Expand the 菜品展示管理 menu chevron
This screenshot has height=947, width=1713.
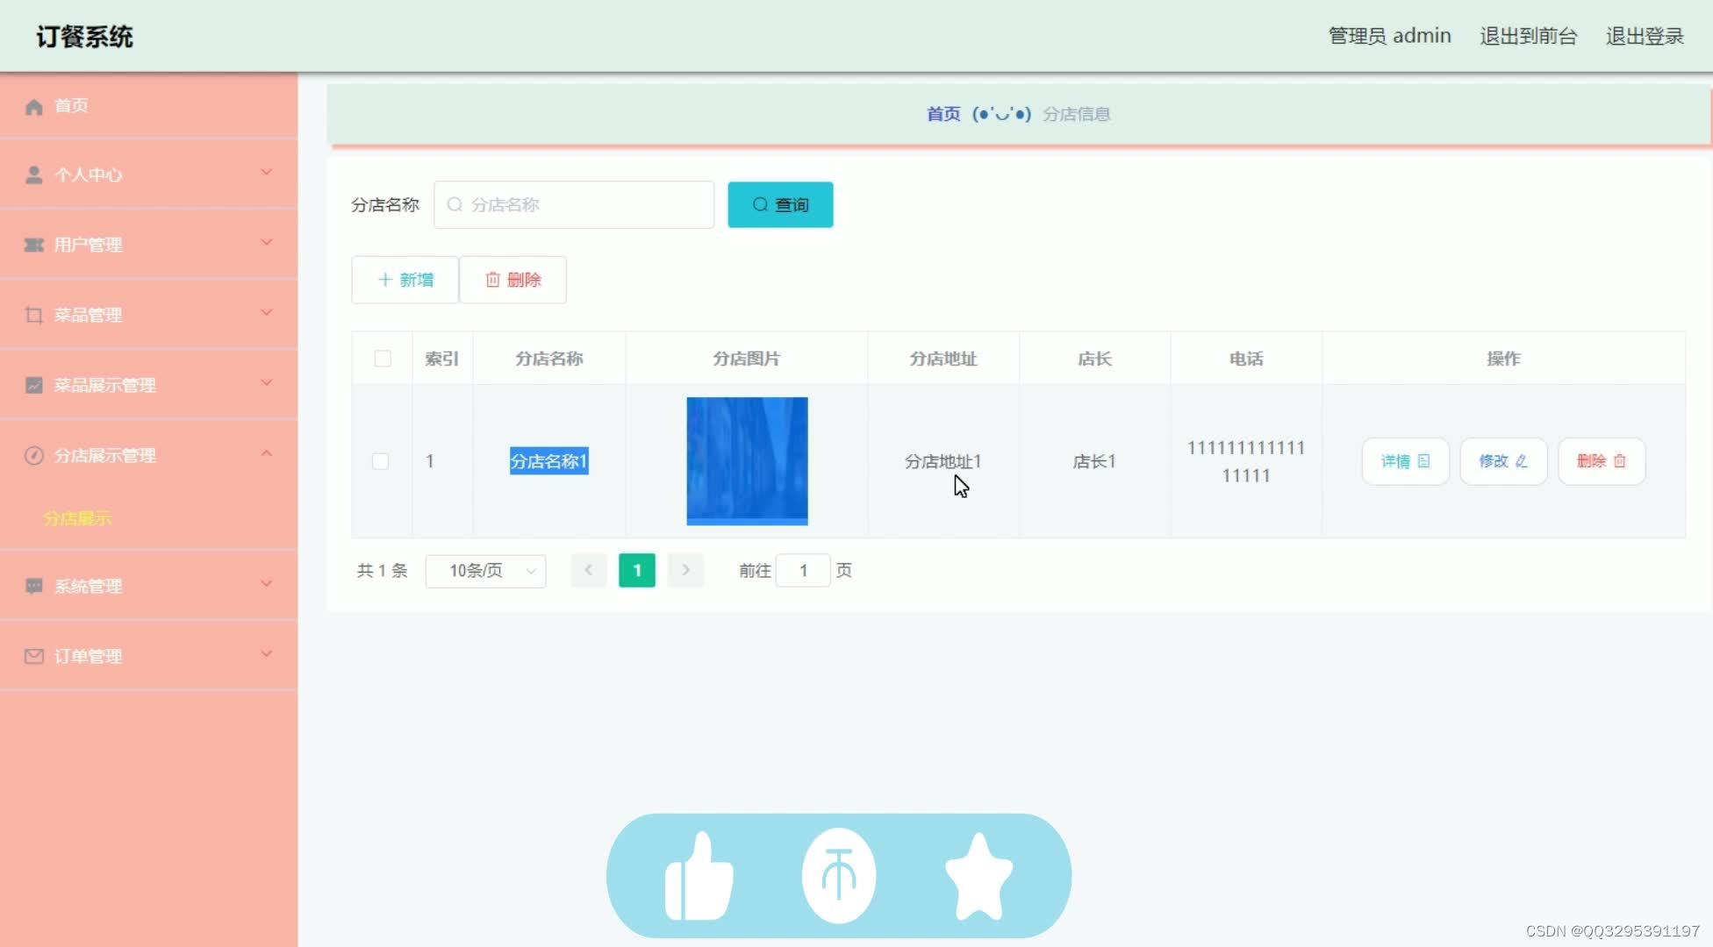(x=267, y=383)
